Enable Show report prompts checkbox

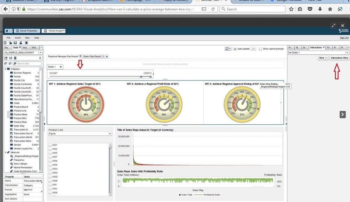coord(261,49)
